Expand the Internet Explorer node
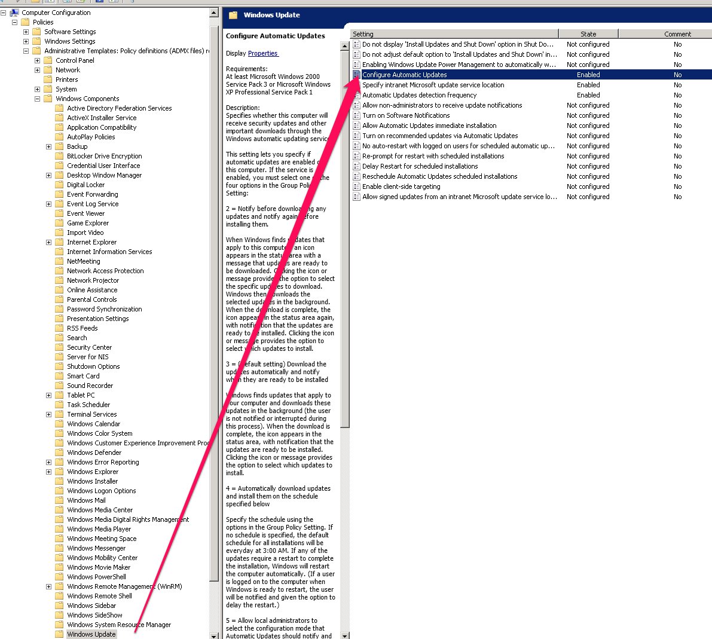The height and width of the screenshot is (639, 712). [48, 243]
